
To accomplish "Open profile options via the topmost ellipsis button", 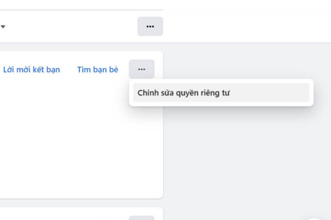I will [x=150, y=26].
